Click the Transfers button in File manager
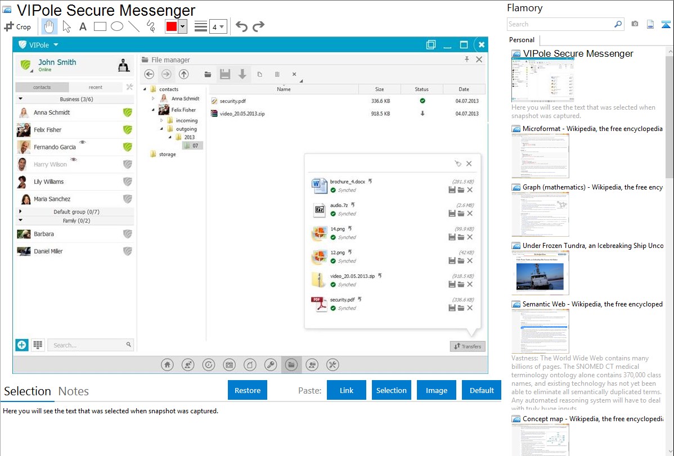The image size is (674, 456). (x=468, y=346)
